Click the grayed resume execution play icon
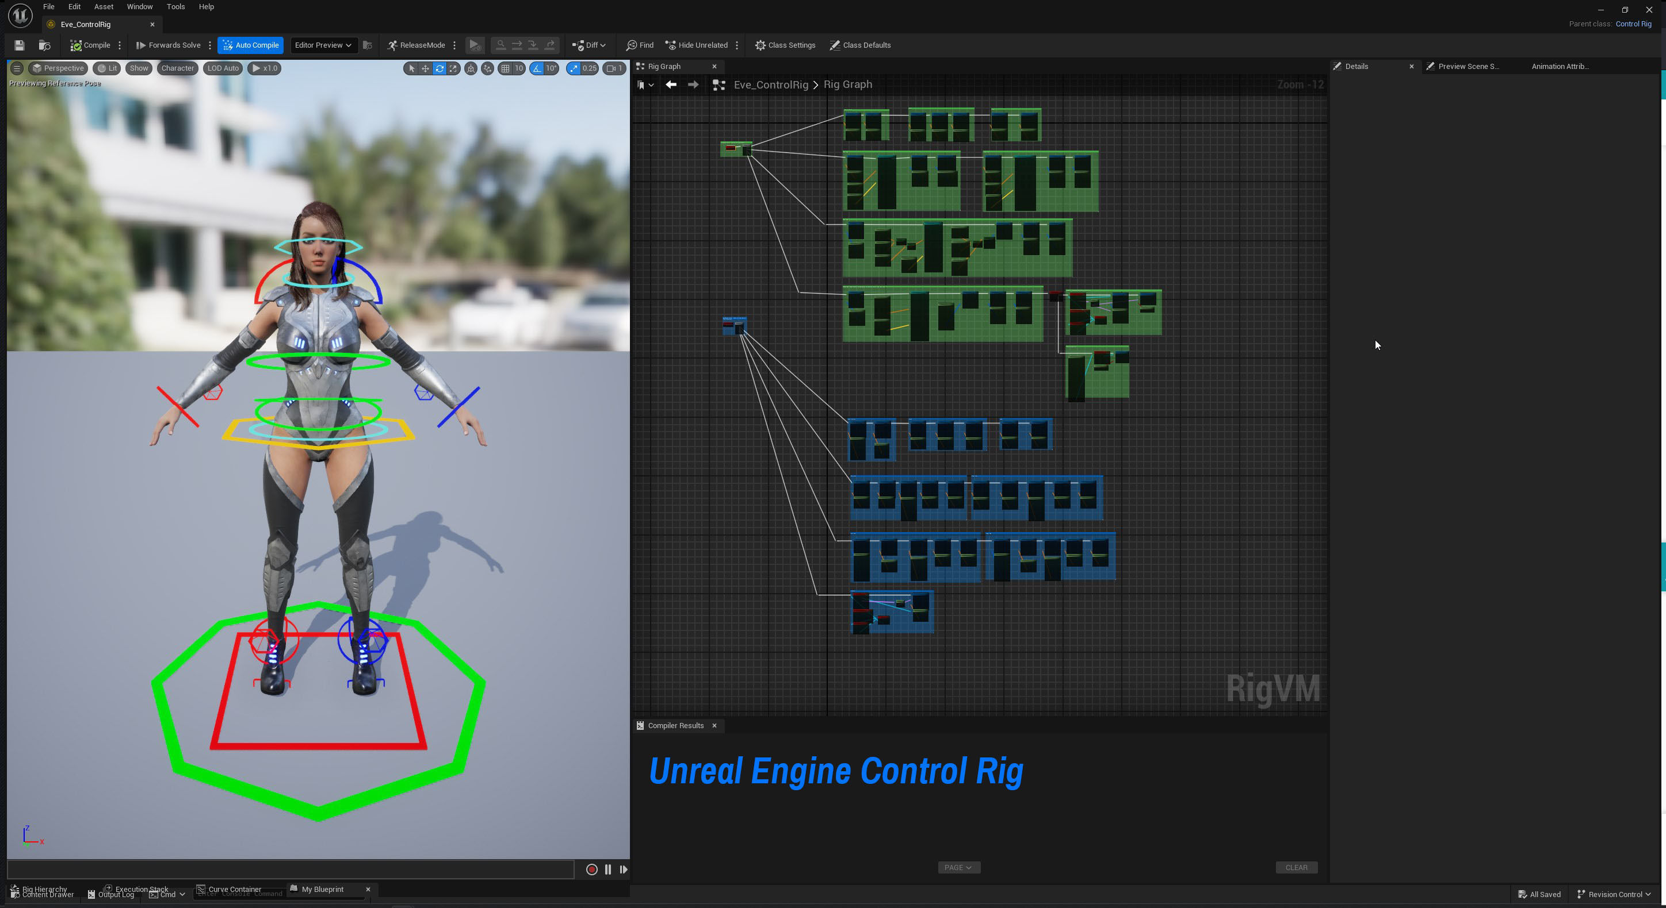The width and height of the screenshot is (1666, 908). click(474, 45)
